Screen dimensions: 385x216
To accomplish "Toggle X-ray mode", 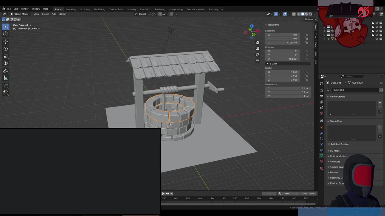I will point(294,14).
